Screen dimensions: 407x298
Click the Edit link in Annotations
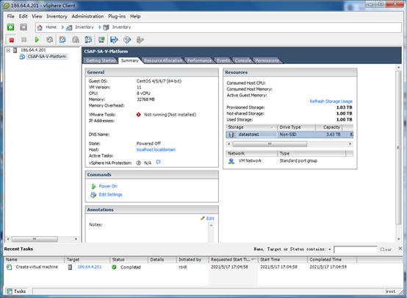(x=210, y=219)
